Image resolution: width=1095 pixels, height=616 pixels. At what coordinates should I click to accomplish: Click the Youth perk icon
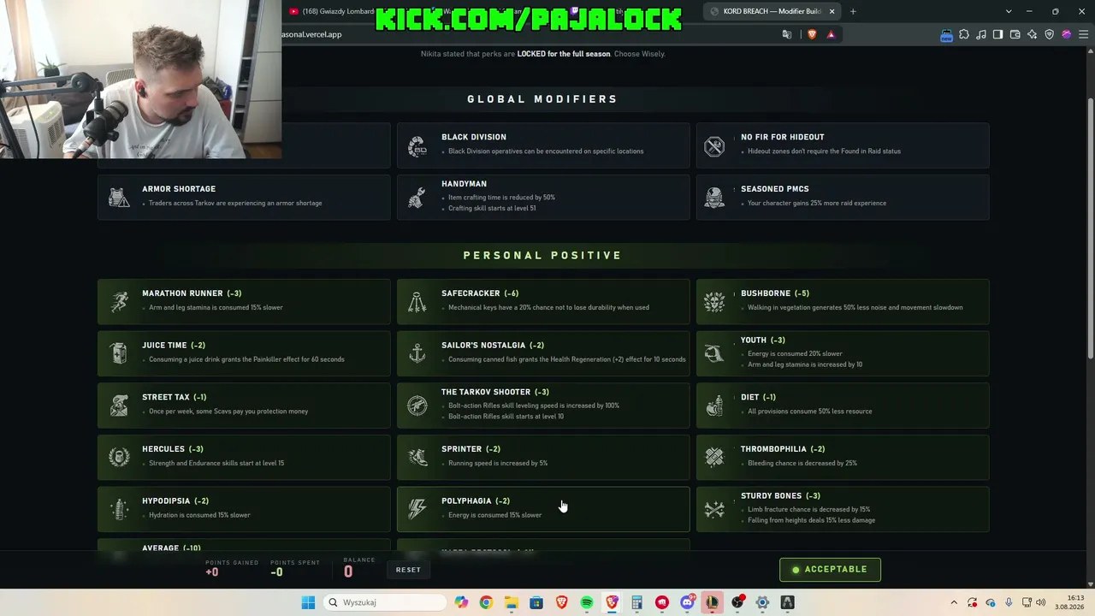(714, 353)
